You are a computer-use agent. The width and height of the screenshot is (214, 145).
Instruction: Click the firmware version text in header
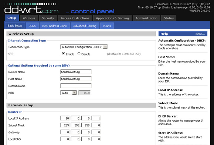tap(183, 4)
